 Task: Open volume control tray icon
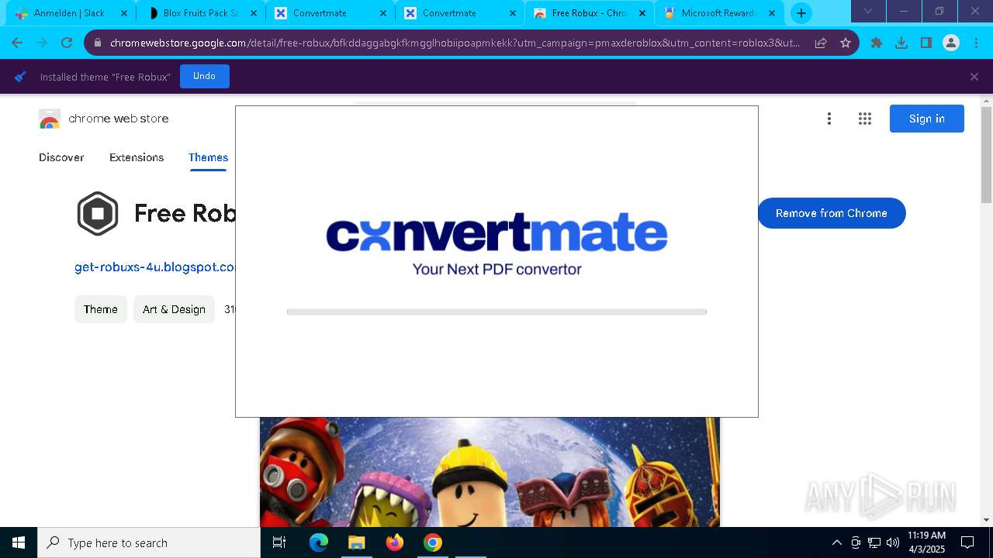(893, 542)
